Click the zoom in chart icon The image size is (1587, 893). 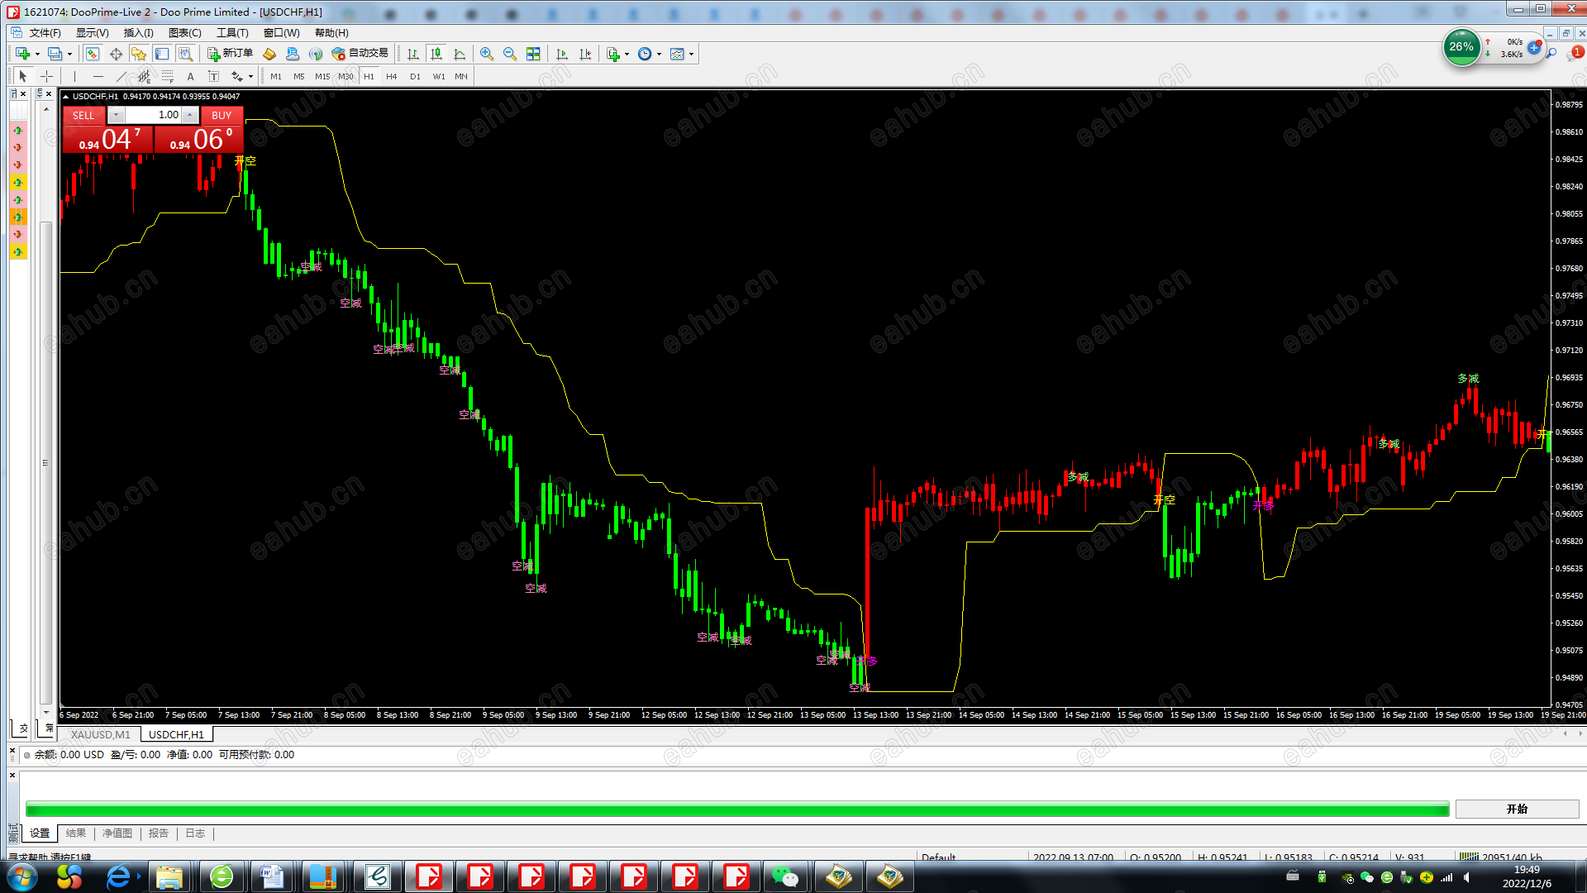pos(487,54)
